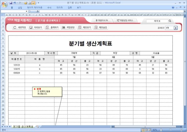The image size is (187, 132).
Task: Click the title 분기별 생산계획표
Action: click(x=90, y=43)
